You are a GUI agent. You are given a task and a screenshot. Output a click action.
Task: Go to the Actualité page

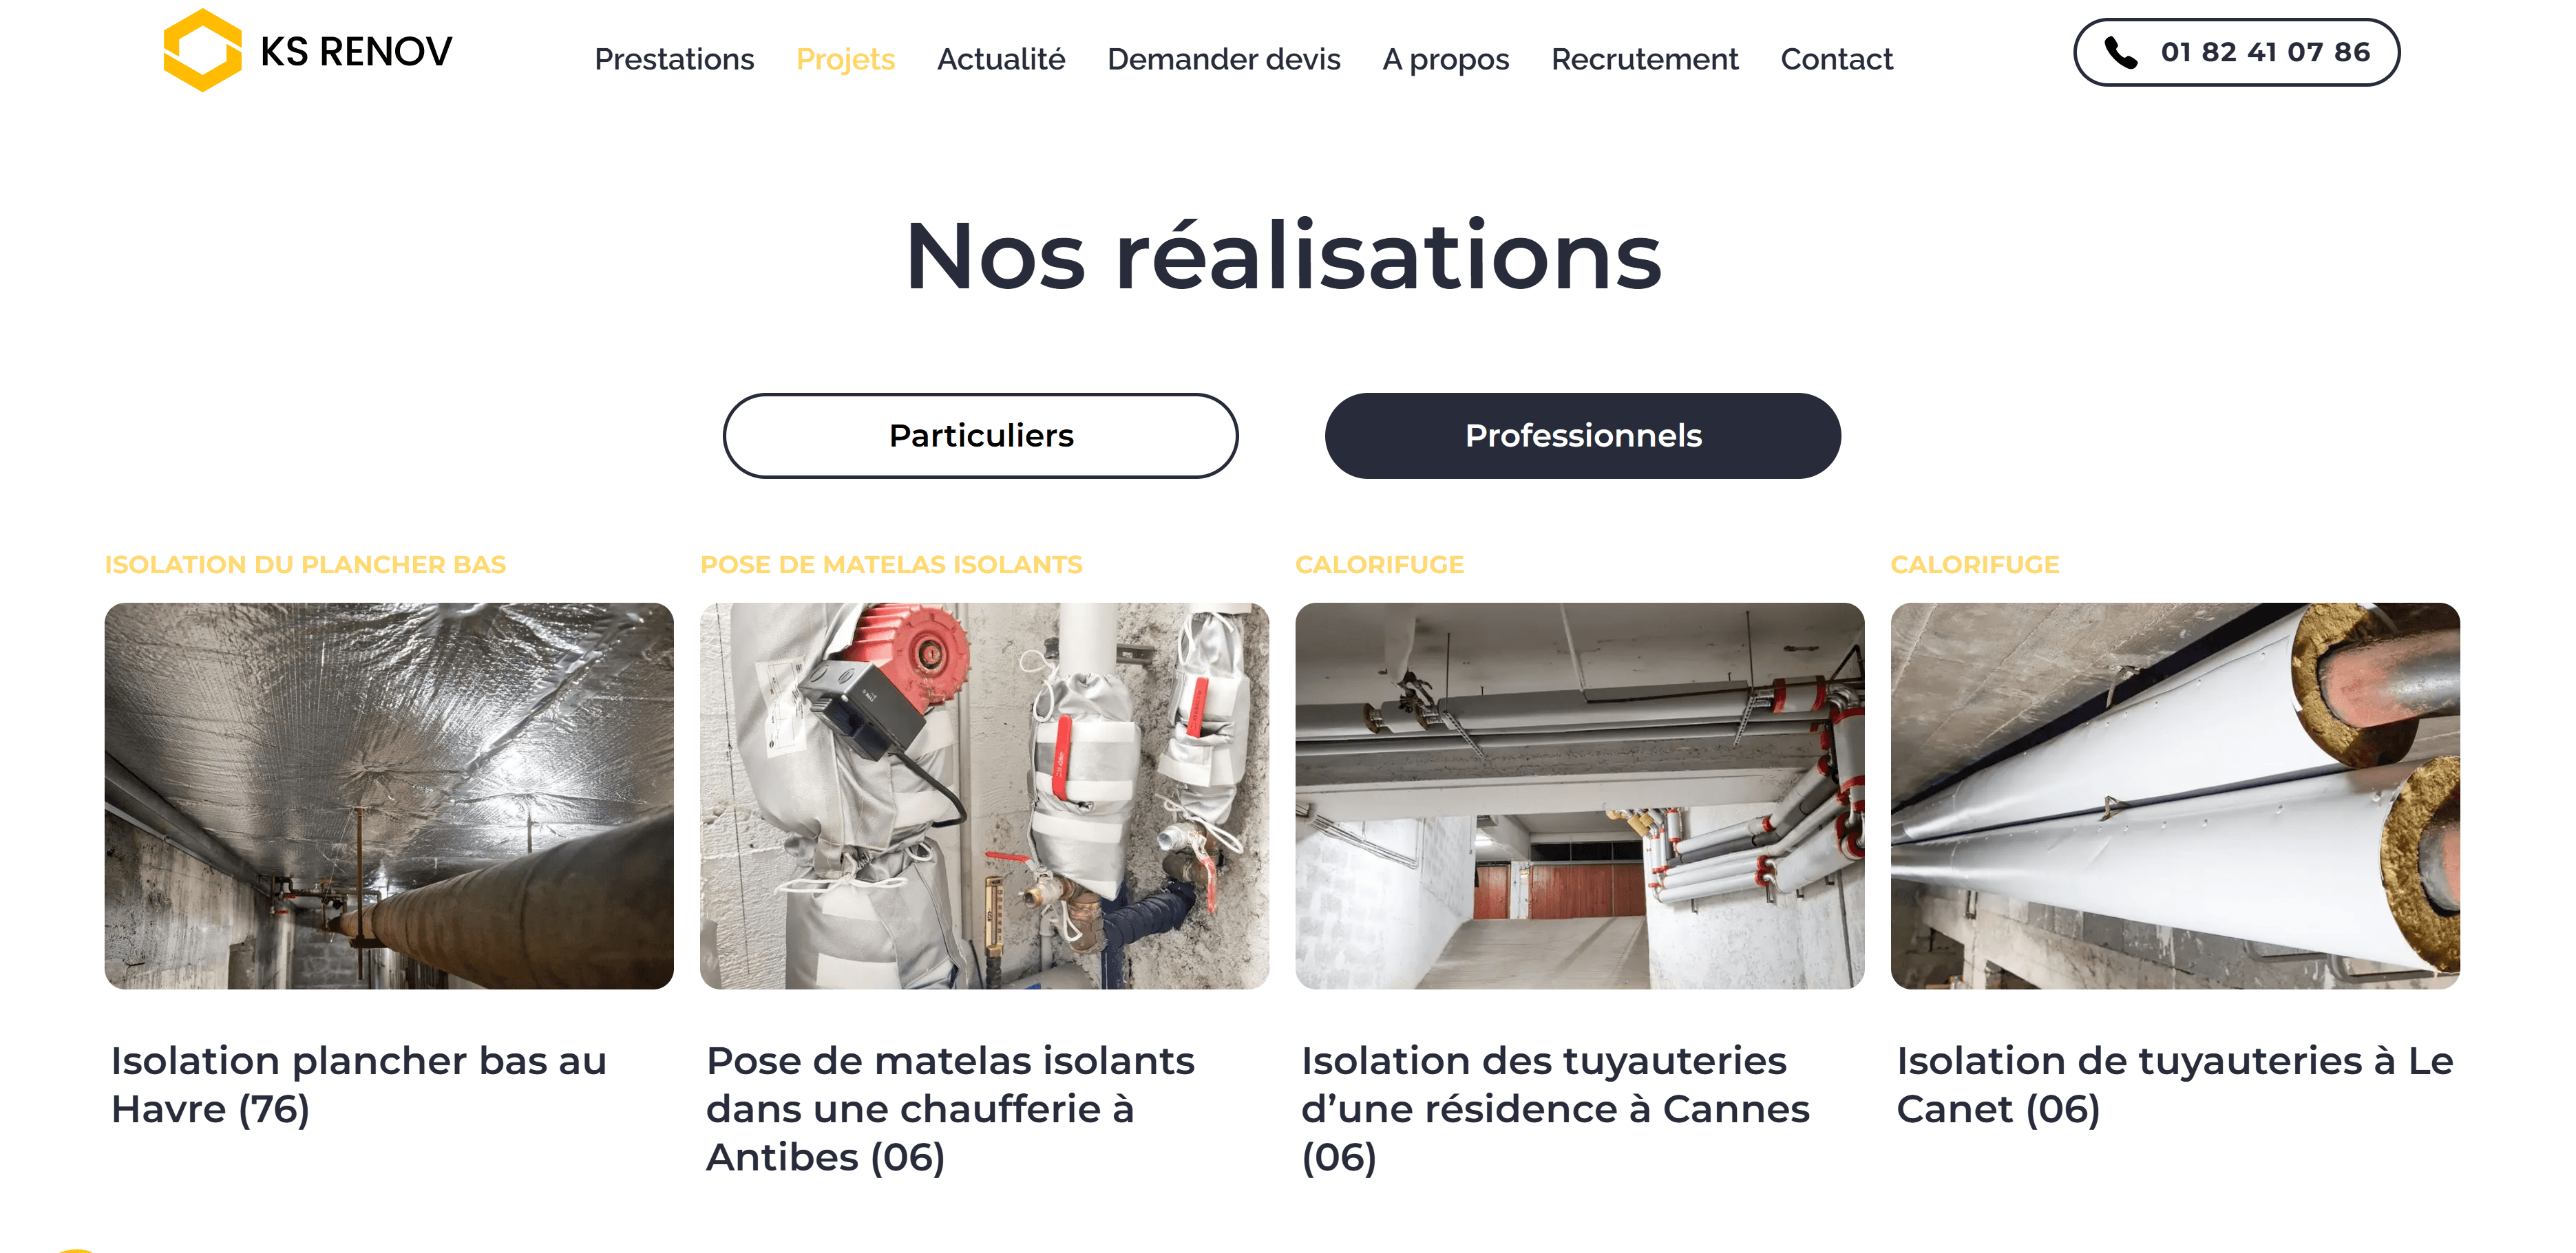(x=1001, y=59)
